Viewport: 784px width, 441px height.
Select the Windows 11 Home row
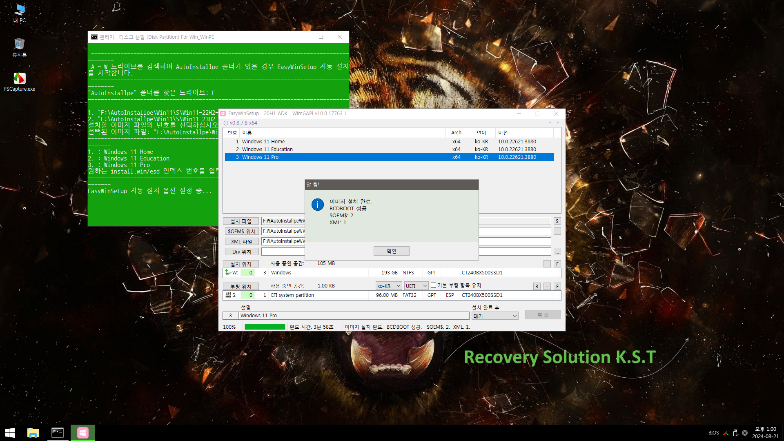(389, 142)
